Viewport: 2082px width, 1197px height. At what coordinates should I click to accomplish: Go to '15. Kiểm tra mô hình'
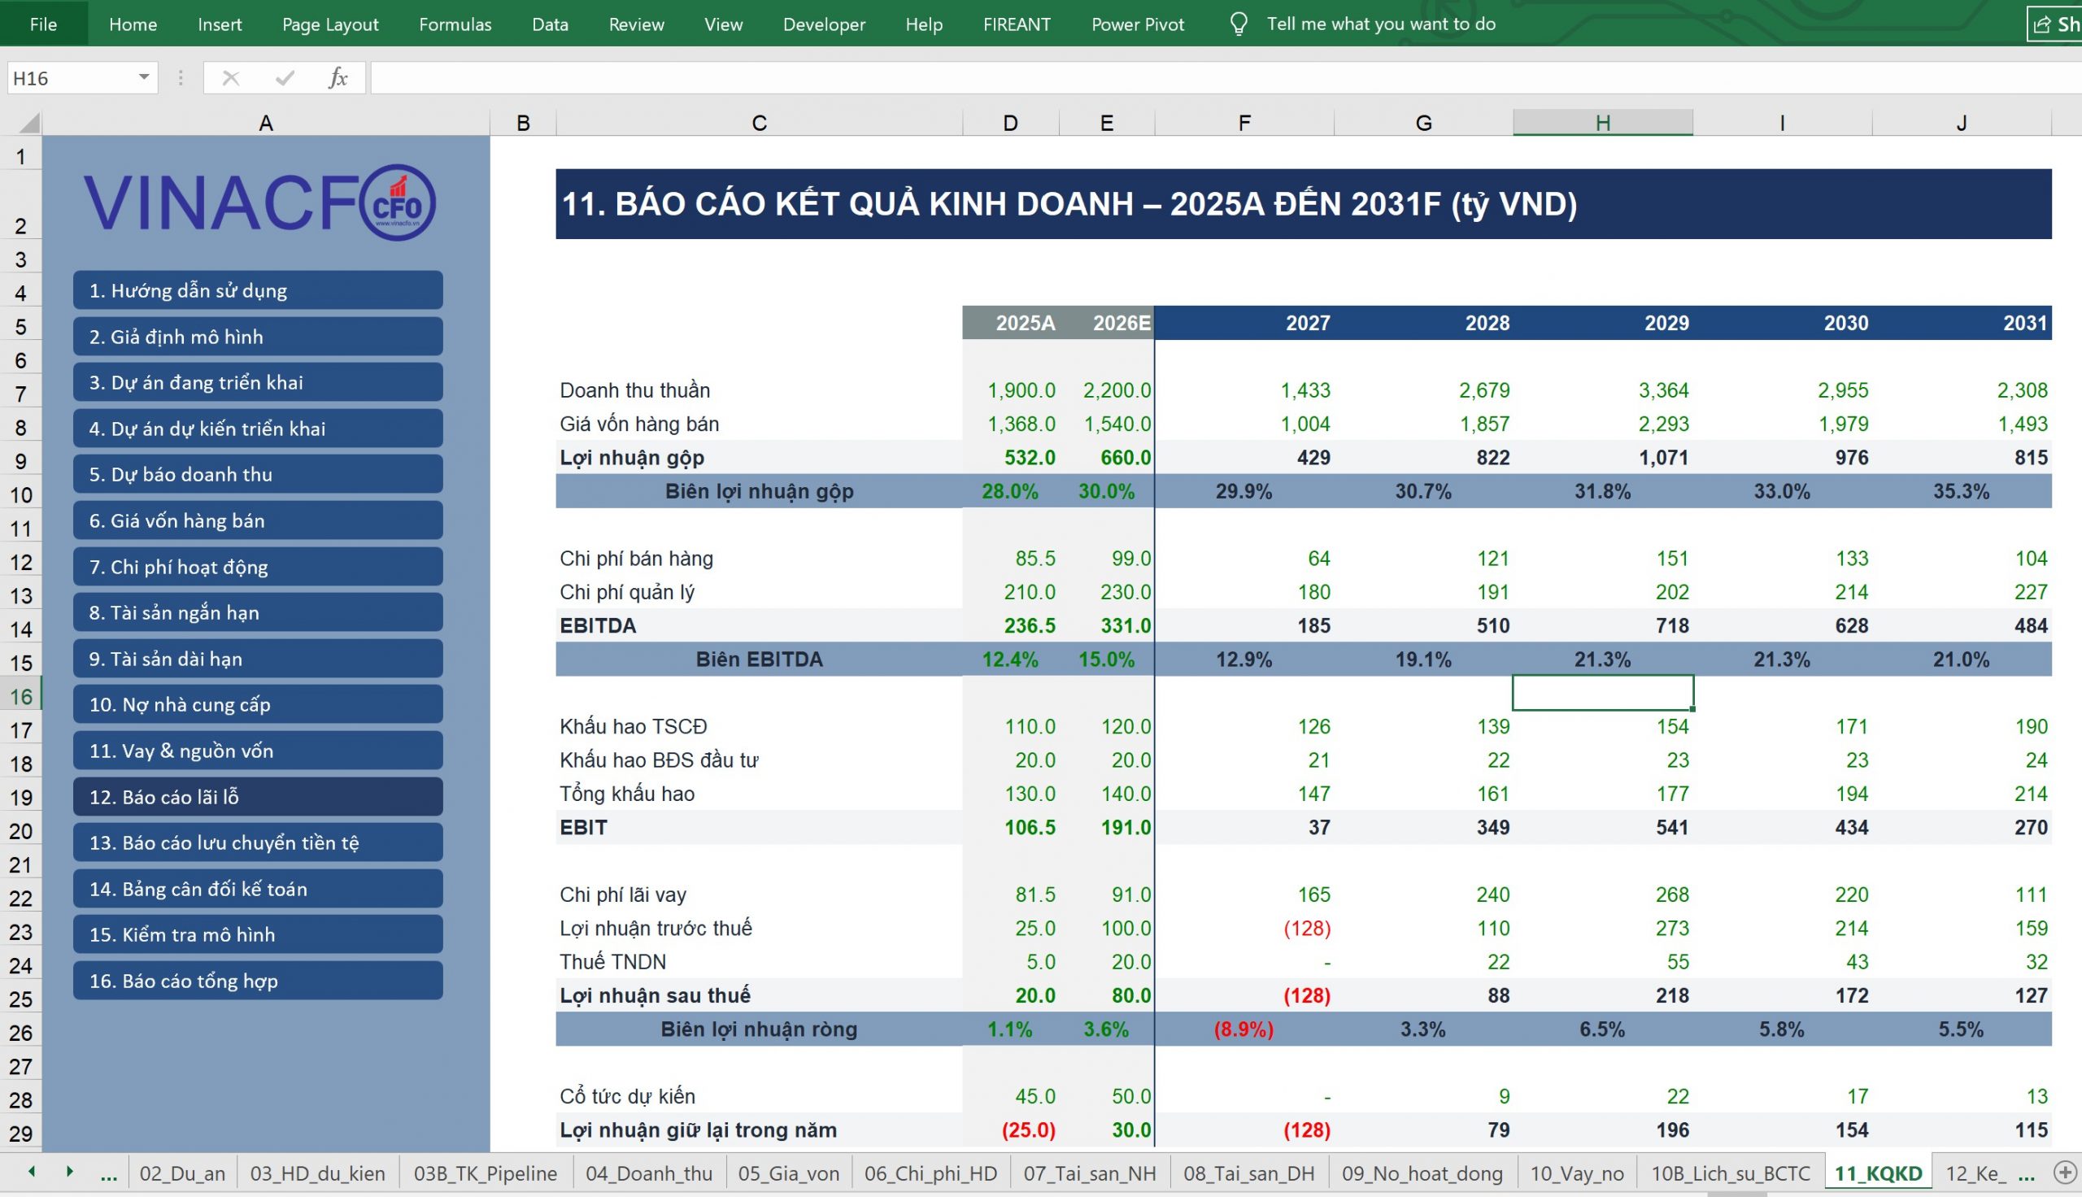(258, 934)
